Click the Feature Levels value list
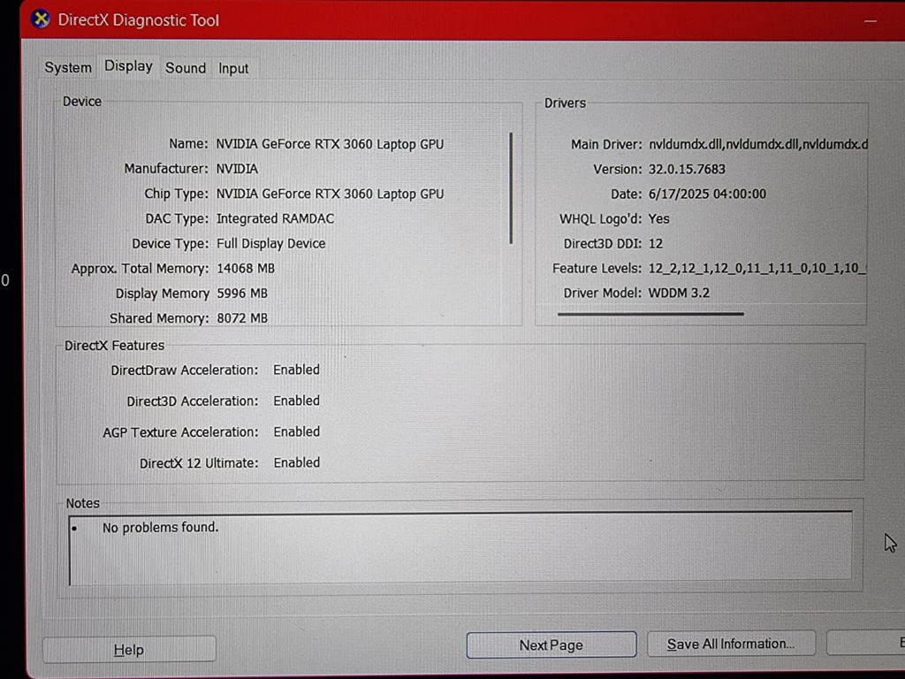The width and height of the screenshot is (905, 679). [x=757, y=268]
